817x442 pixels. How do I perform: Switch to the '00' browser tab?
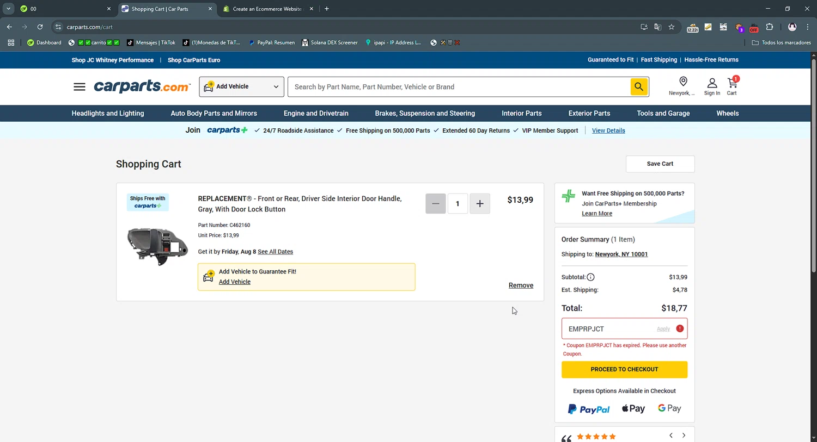point(64,9)
